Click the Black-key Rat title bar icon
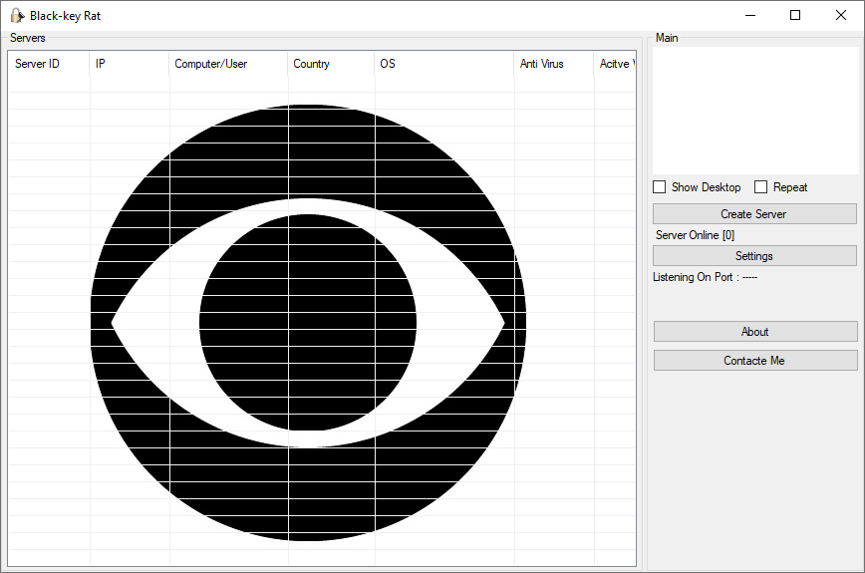The image size is (865, 573). [x=17, y=15]
